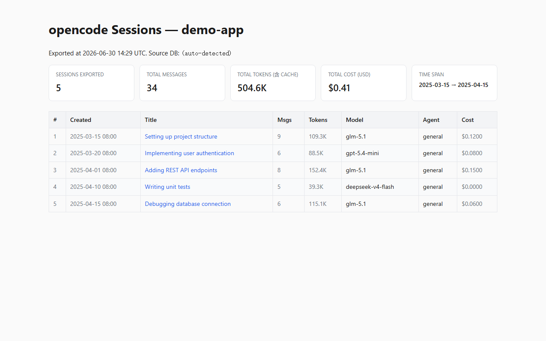Viewport: 546px width, 341px height.
Task: Click the 'TOTAL MESSAGES' card label
Action: point(167,75)
